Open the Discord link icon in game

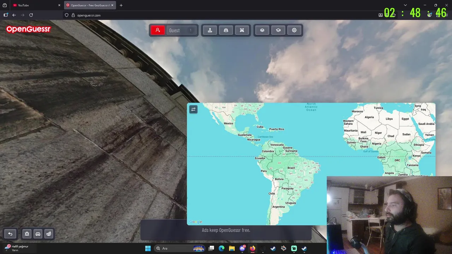click(x=38, y=234)
